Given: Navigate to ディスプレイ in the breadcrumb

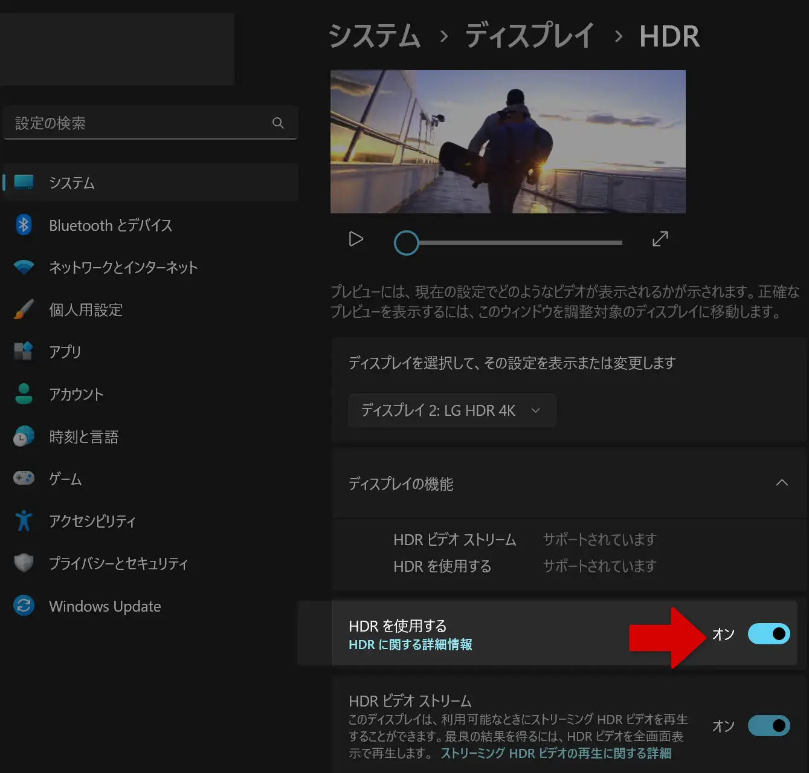Looking at the screenshot, I should (529, 36).
